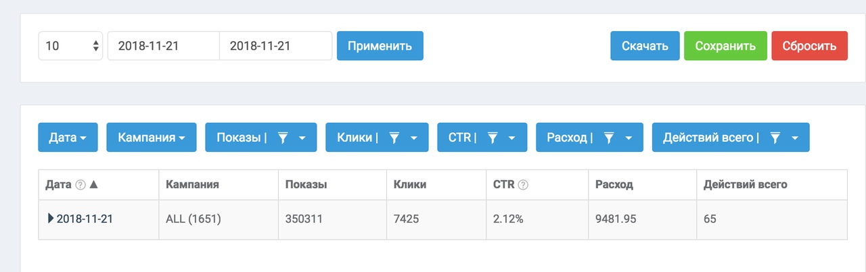Image resolution: width=866 pixels, height=272 pixels.
Task: Click the end date input field
Action: pos(276,46)
